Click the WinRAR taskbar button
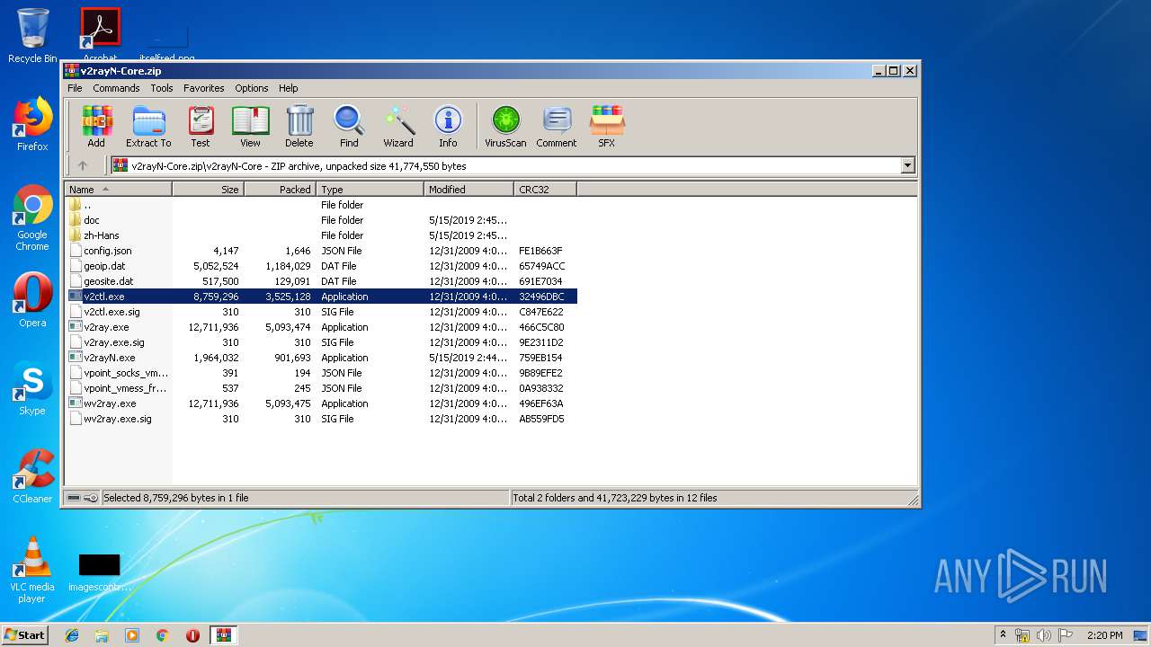This screenshot has height=647, width=1151. [x=224, y=635]
